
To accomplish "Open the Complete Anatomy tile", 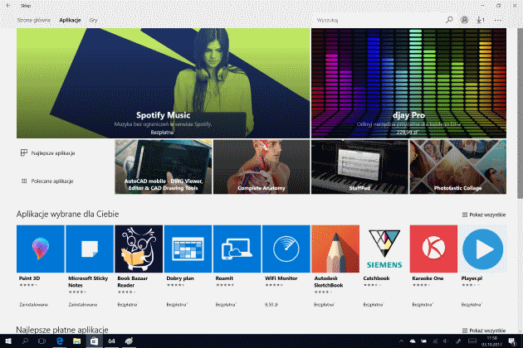I will pyautogui.click(x=261, y=167).
